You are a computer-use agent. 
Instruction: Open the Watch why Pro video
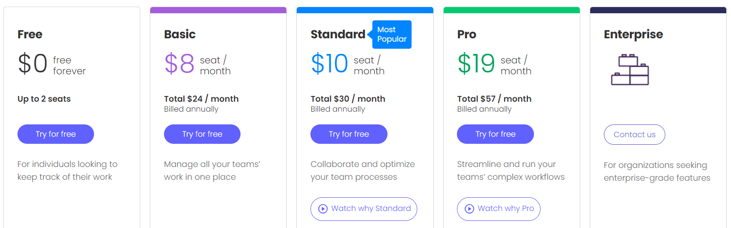(499, 209)
